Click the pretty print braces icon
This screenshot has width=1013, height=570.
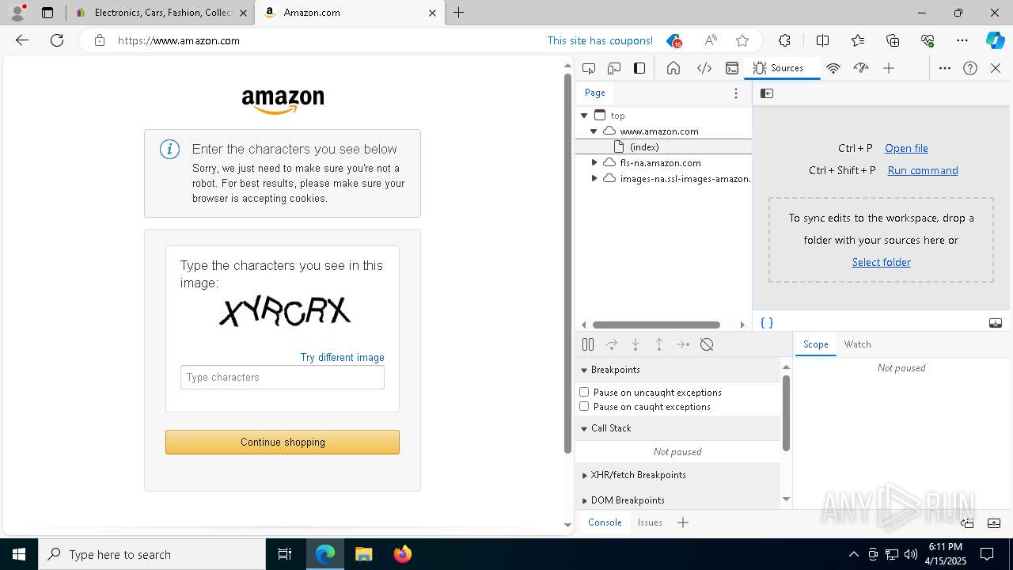click(767, 323)
